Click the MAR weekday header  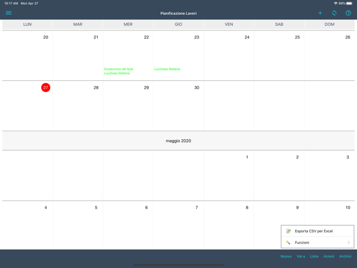tap(78, 25)
